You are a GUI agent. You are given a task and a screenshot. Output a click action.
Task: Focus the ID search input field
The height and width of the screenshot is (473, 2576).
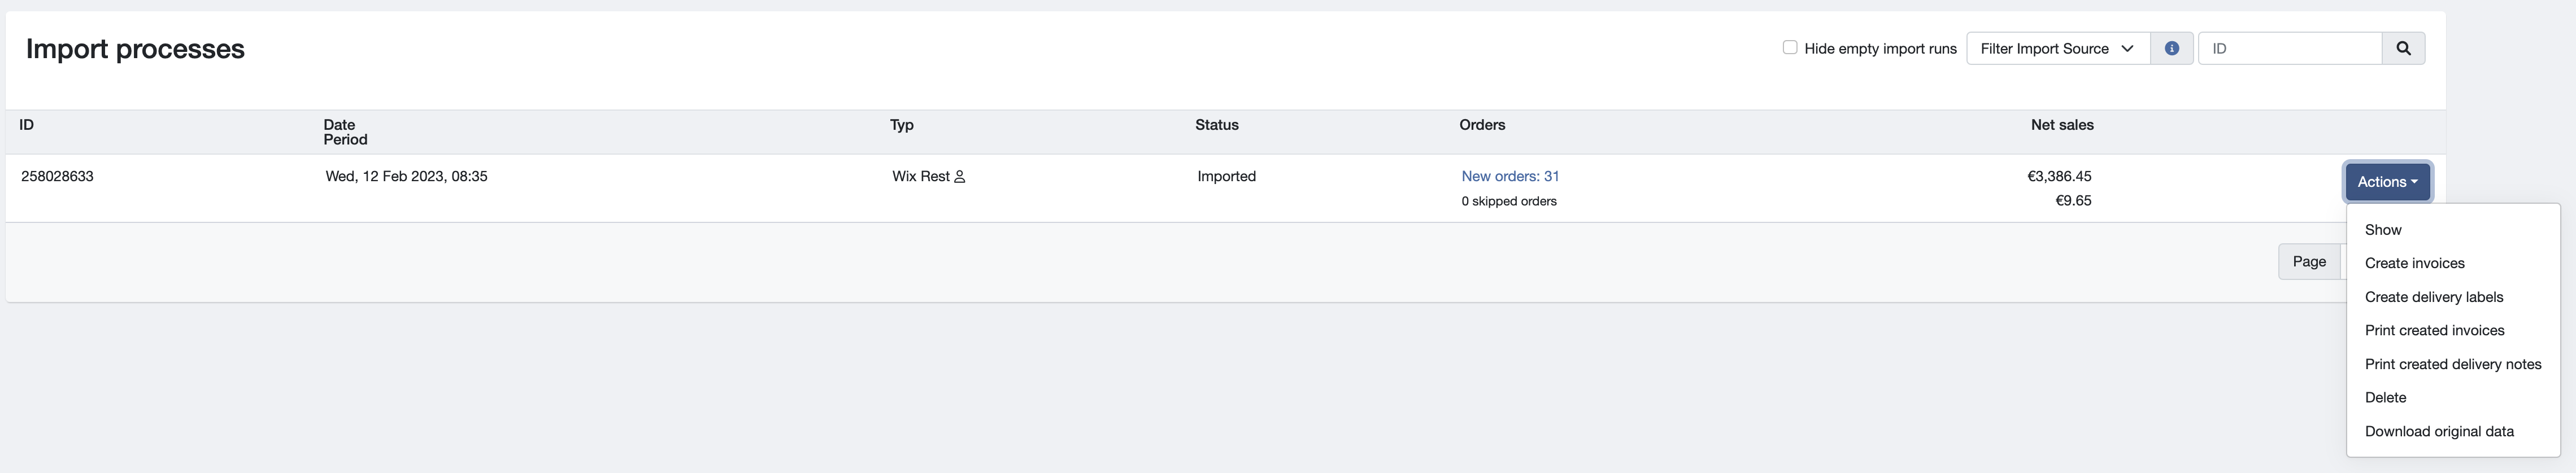(x=2289, y=48)
